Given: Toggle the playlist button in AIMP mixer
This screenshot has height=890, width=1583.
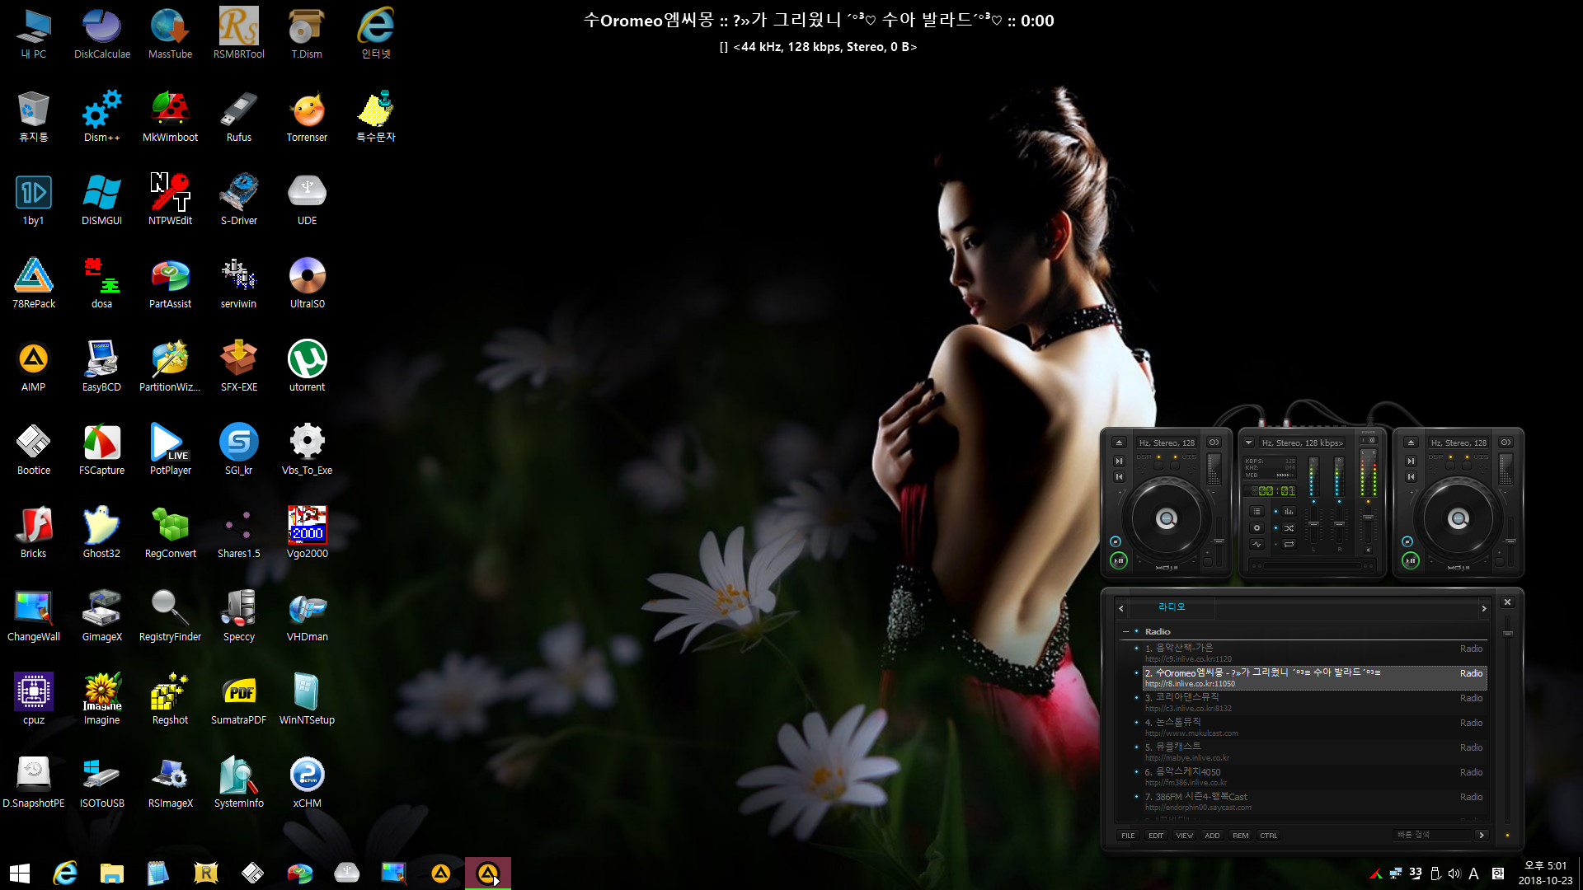Looking at the screenshot, I should tap(1257, 511).
